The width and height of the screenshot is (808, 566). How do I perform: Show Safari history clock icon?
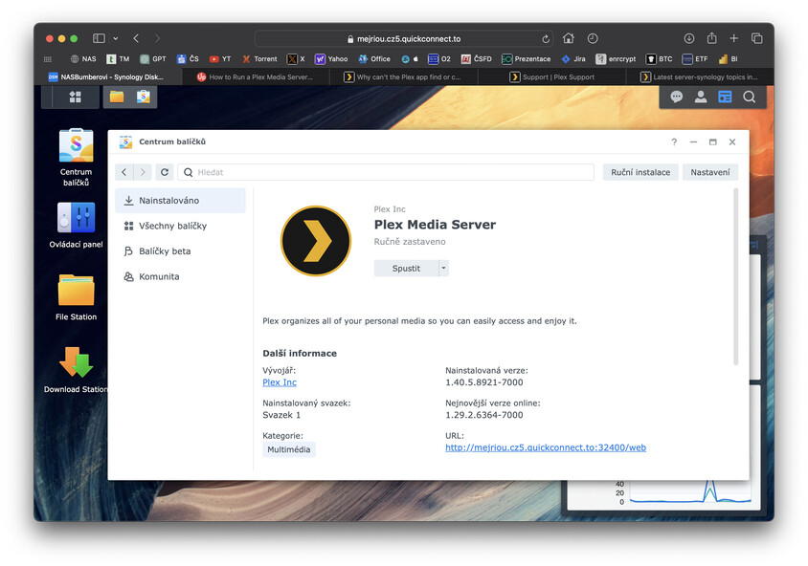click(593, 38)
